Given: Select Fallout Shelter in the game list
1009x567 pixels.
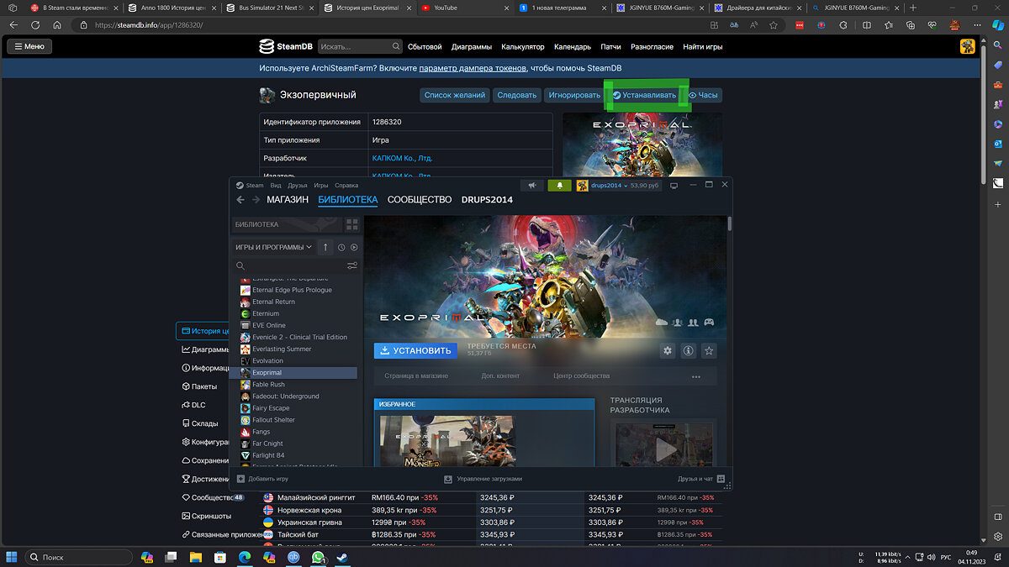Looking at the screenshot, I should (273, 420).
